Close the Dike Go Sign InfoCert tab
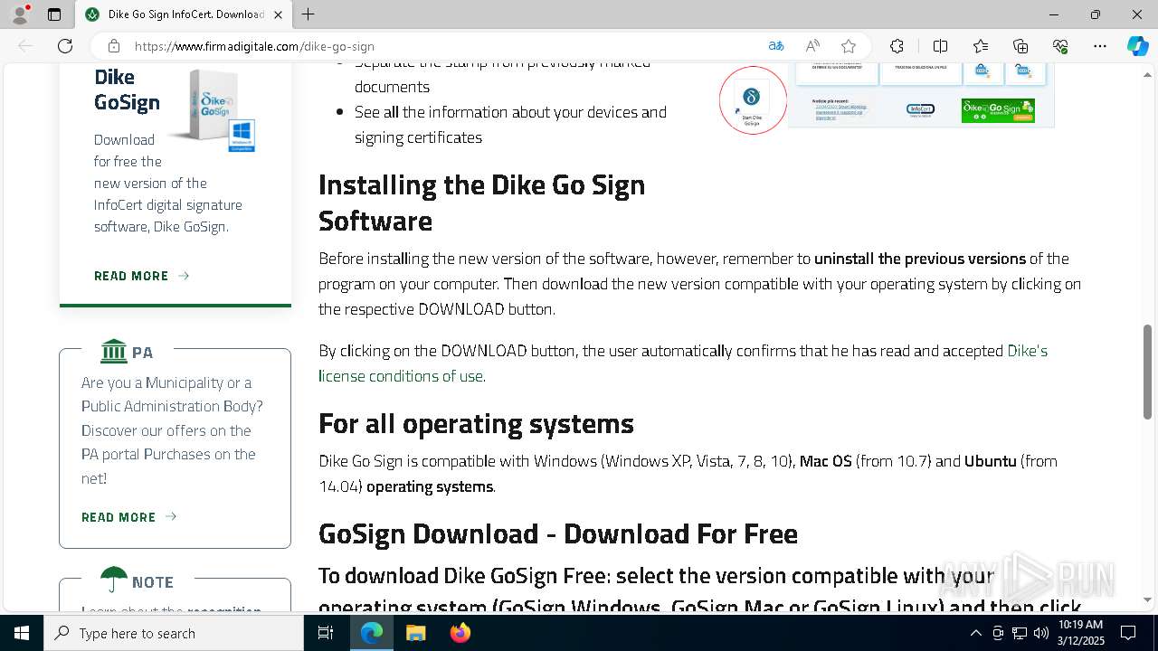Viewport: 1158px width, 651px height. point(278,14)
